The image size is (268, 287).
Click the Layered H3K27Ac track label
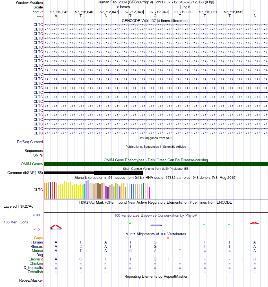pyautogui.click(x=18, y=206)
